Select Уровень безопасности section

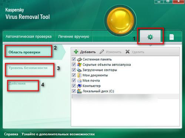(28, 68)
